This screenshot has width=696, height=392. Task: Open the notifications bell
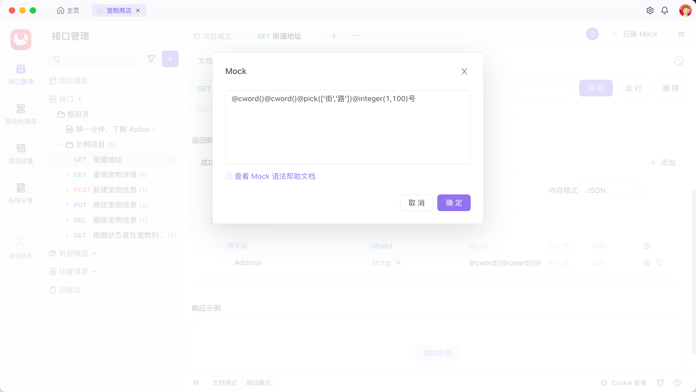click(665, 10)
